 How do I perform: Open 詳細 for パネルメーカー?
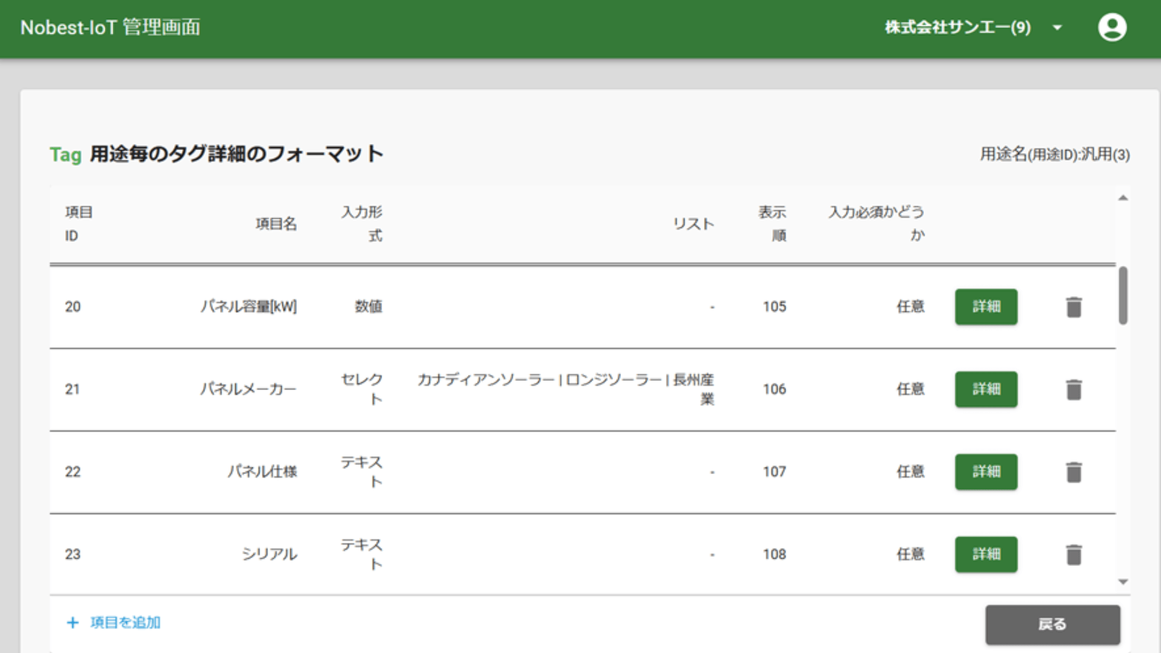[x=986, y=390]
